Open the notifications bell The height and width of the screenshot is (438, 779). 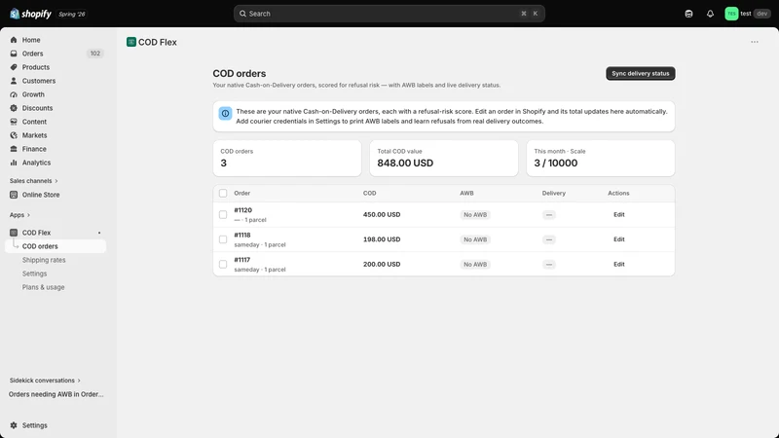pos(711,14)
